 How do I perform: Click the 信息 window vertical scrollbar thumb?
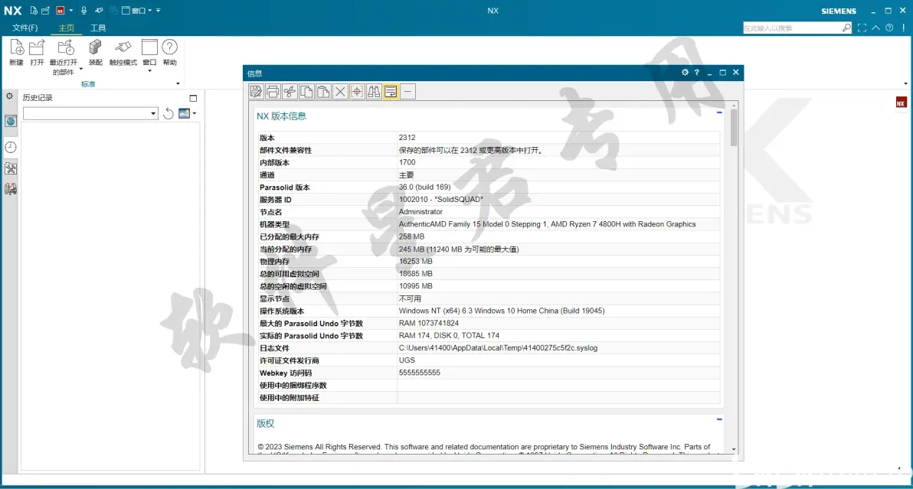734,128
